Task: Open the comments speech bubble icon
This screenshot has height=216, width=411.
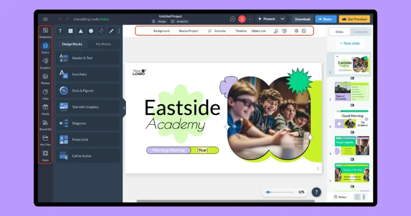Action: 232,19
